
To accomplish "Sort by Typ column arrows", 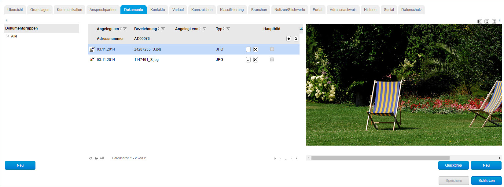I will (x=224, y=29).
